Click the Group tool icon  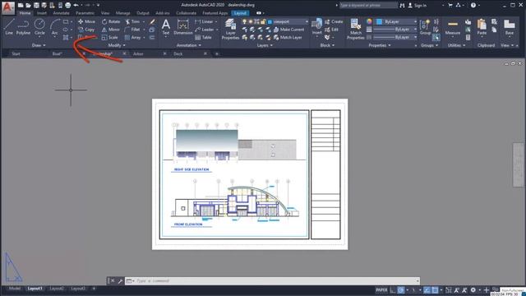click(x=425, y=27)
